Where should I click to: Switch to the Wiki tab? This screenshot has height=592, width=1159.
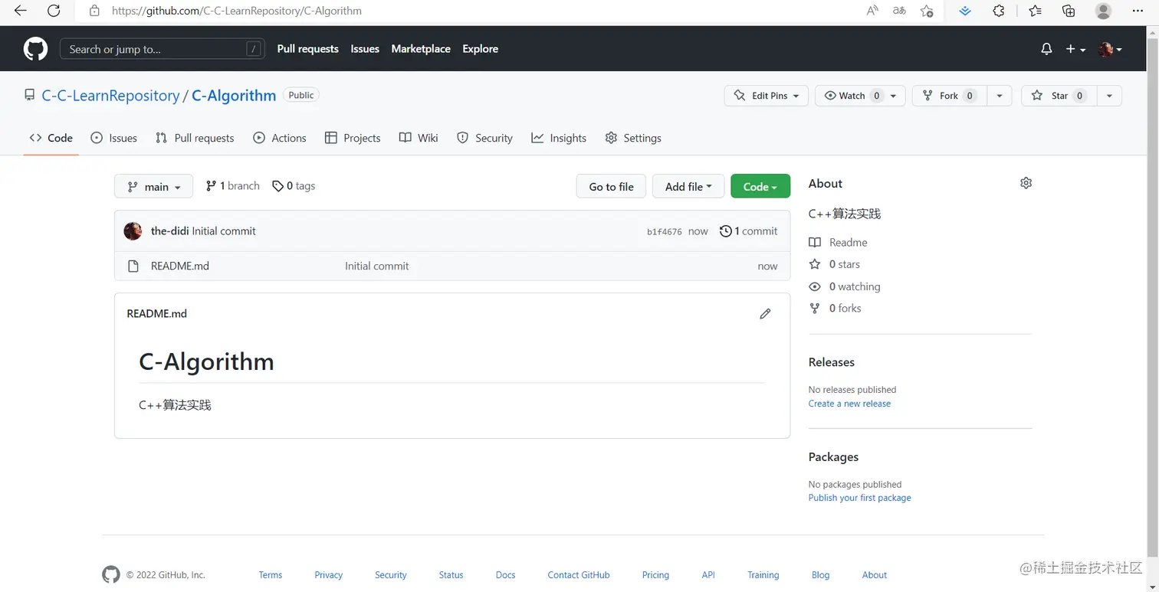(419, 138)
